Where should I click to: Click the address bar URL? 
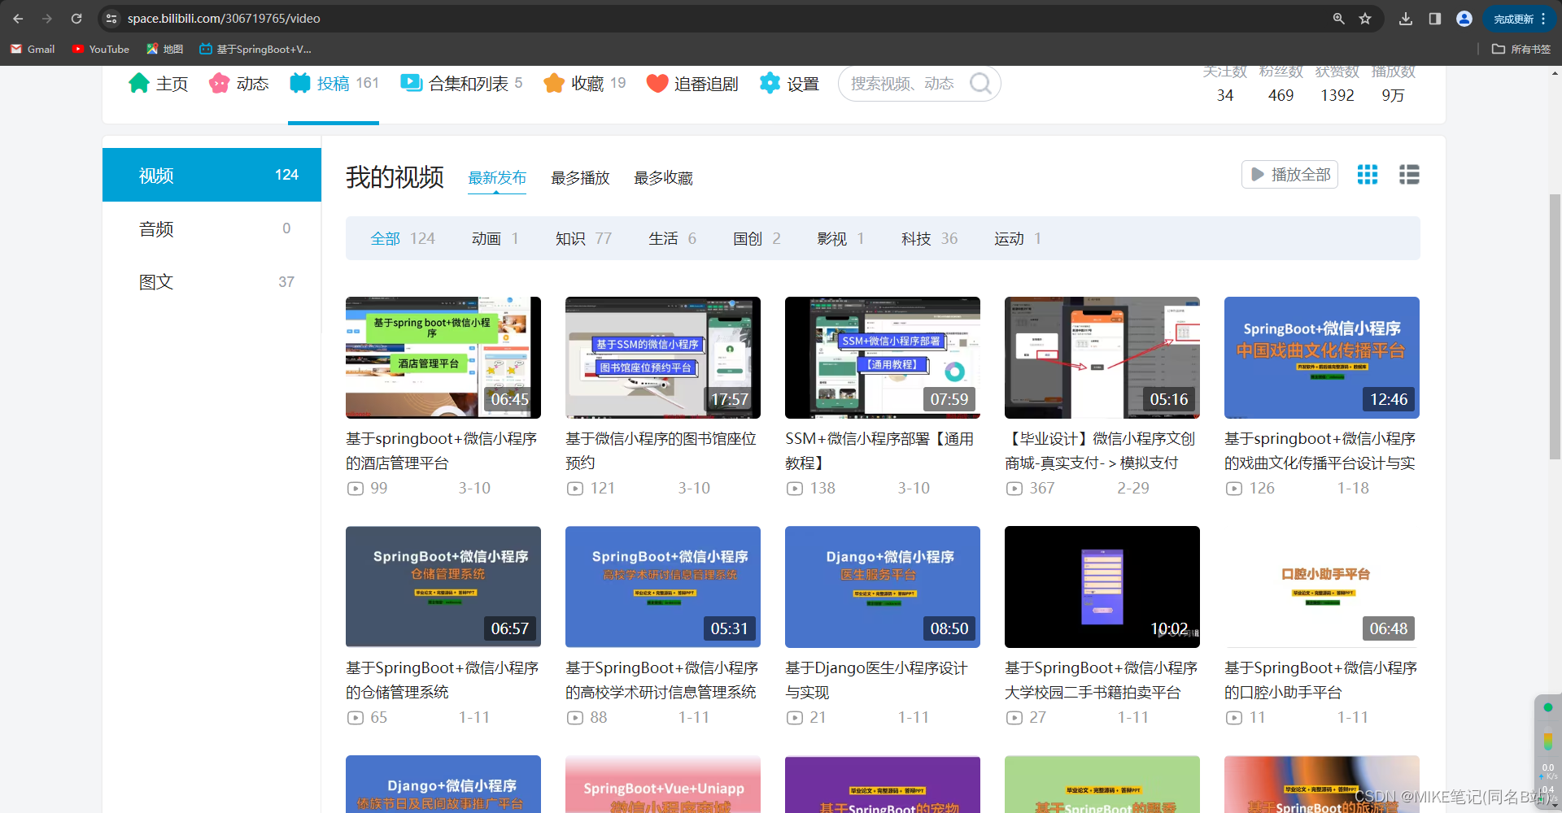click(224, 18)
